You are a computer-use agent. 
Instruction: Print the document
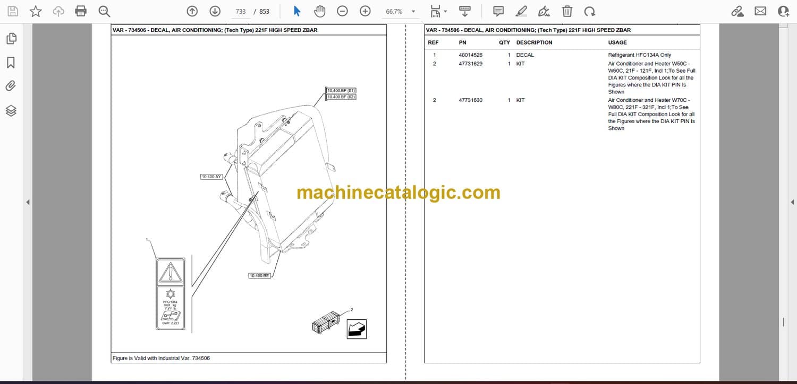[x=81, y=11]
